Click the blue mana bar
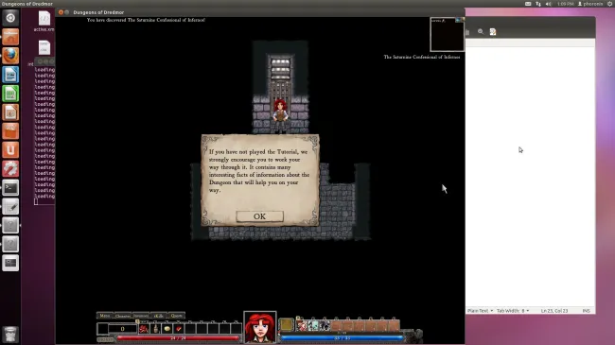This screenshot has width=615, height=345. coord(342,338)
